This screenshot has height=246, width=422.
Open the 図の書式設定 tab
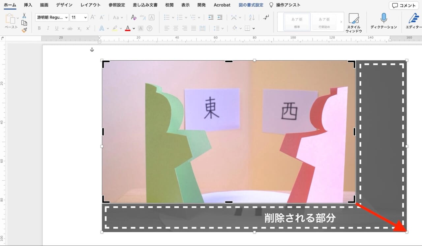251,5
